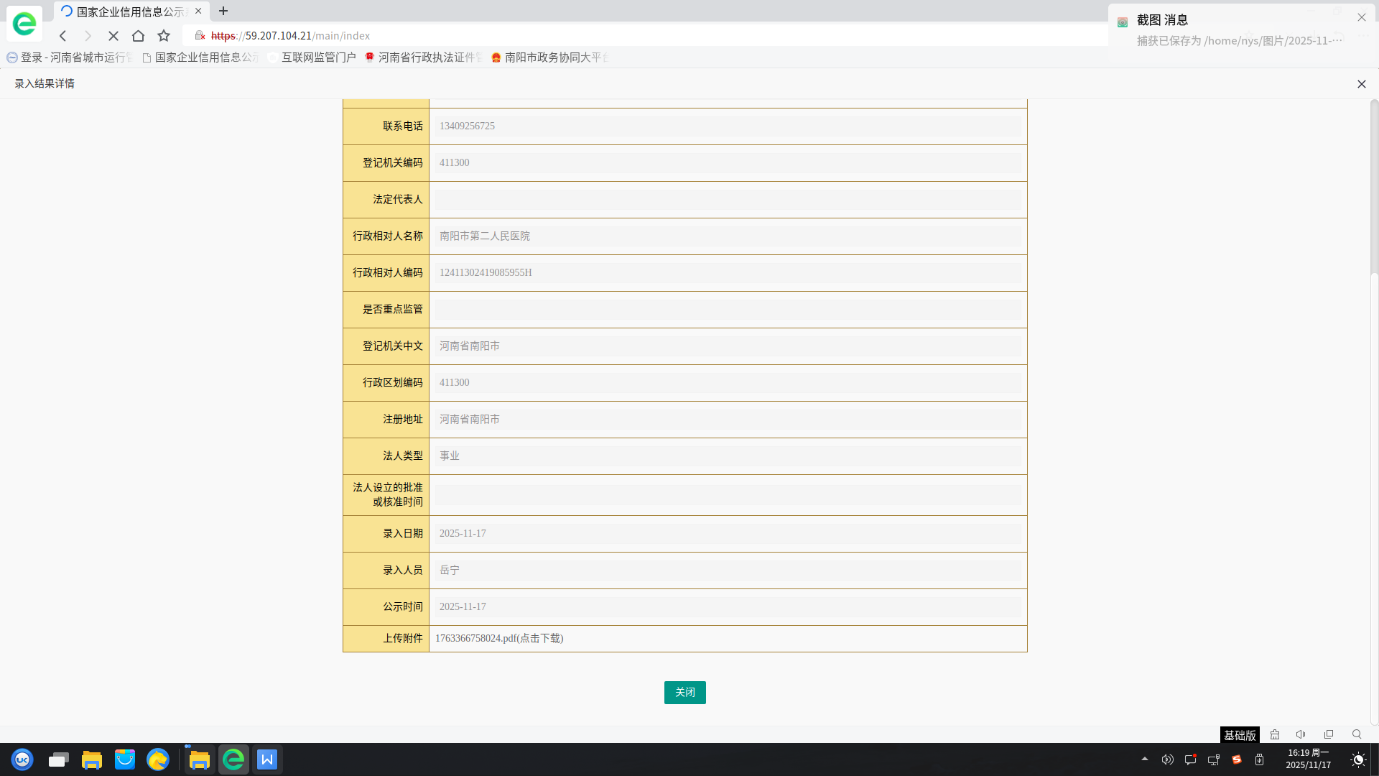Viewport: 1379px width, 776px height.
Task: Expand the system tray hidden icons arrow
Action: (1145, 759)
